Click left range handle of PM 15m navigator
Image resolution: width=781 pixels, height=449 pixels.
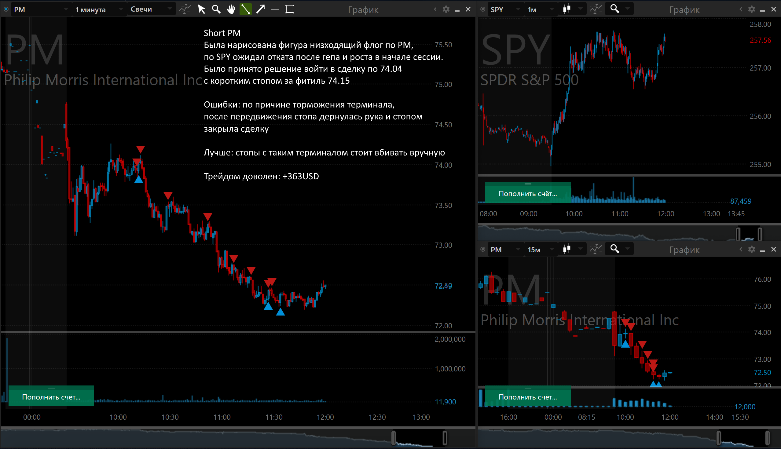tap(719, 438)
